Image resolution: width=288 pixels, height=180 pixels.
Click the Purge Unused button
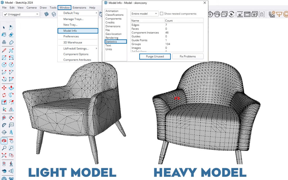coord(155,56)
